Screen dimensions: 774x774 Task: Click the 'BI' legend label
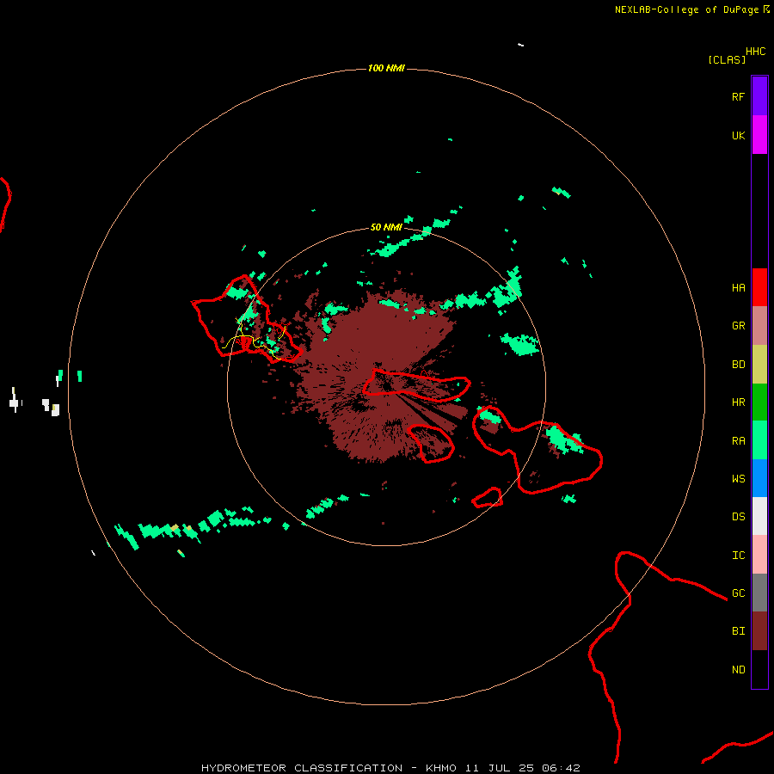[739, 631]
